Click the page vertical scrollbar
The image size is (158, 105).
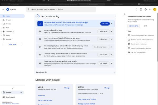157,37
